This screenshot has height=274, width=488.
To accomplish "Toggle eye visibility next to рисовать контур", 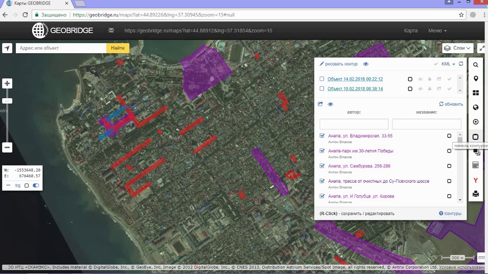I will [x=366, y=64].
